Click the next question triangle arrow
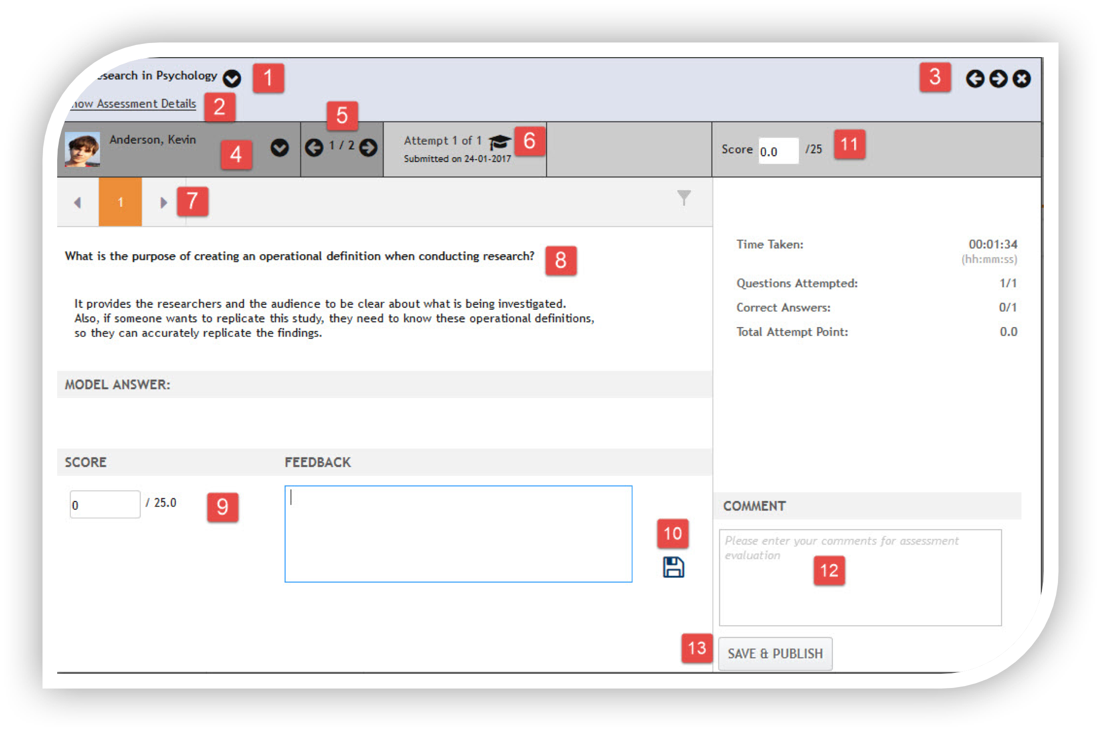1101x731 pixels. pyautogui.click(x=163, y=203)
